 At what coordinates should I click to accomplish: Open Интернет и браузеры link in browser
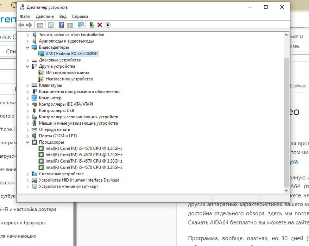point(23,223)
